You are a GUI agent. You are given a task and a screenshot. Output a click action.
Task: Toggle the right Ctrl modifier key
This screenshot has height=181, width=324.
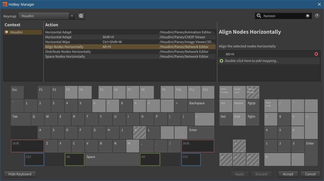pyautogui.click(x=191, y=159)
